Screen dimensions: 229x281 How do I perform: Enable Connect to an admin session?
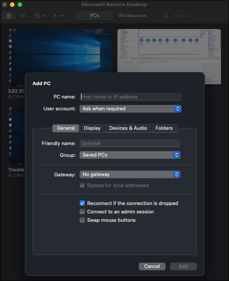point(82,212)
